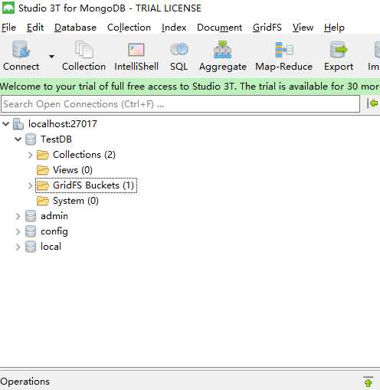Click the Studio 3T app logo
The width and height of the screenshot is (380, 390).
[8, 8]
